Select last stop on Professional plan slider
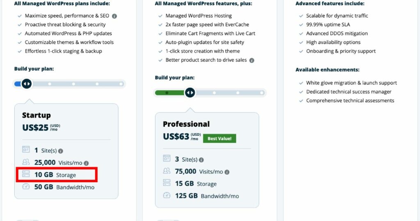The image size is (420, 221). pos(262,93)
